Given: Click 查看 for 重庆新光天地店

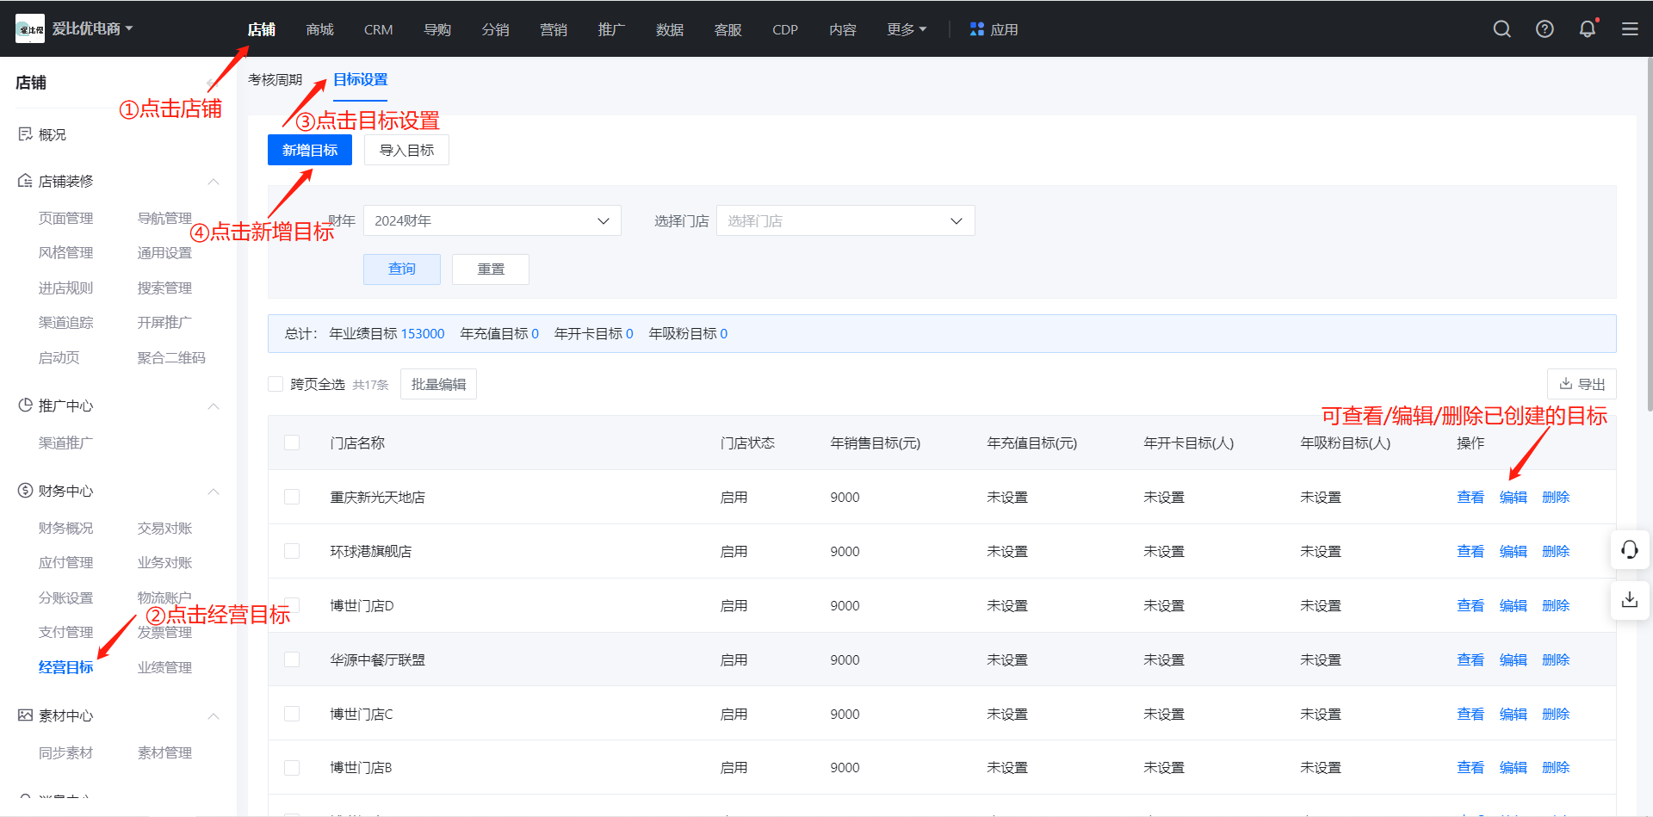Looking at the screenshot, I should pos(1470,497).
